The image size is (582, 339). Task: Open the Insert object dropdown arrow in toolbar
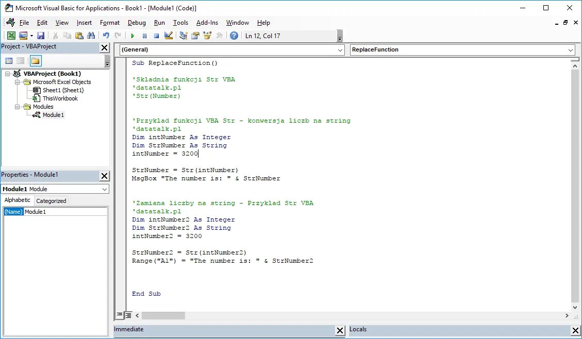(31, 36)
